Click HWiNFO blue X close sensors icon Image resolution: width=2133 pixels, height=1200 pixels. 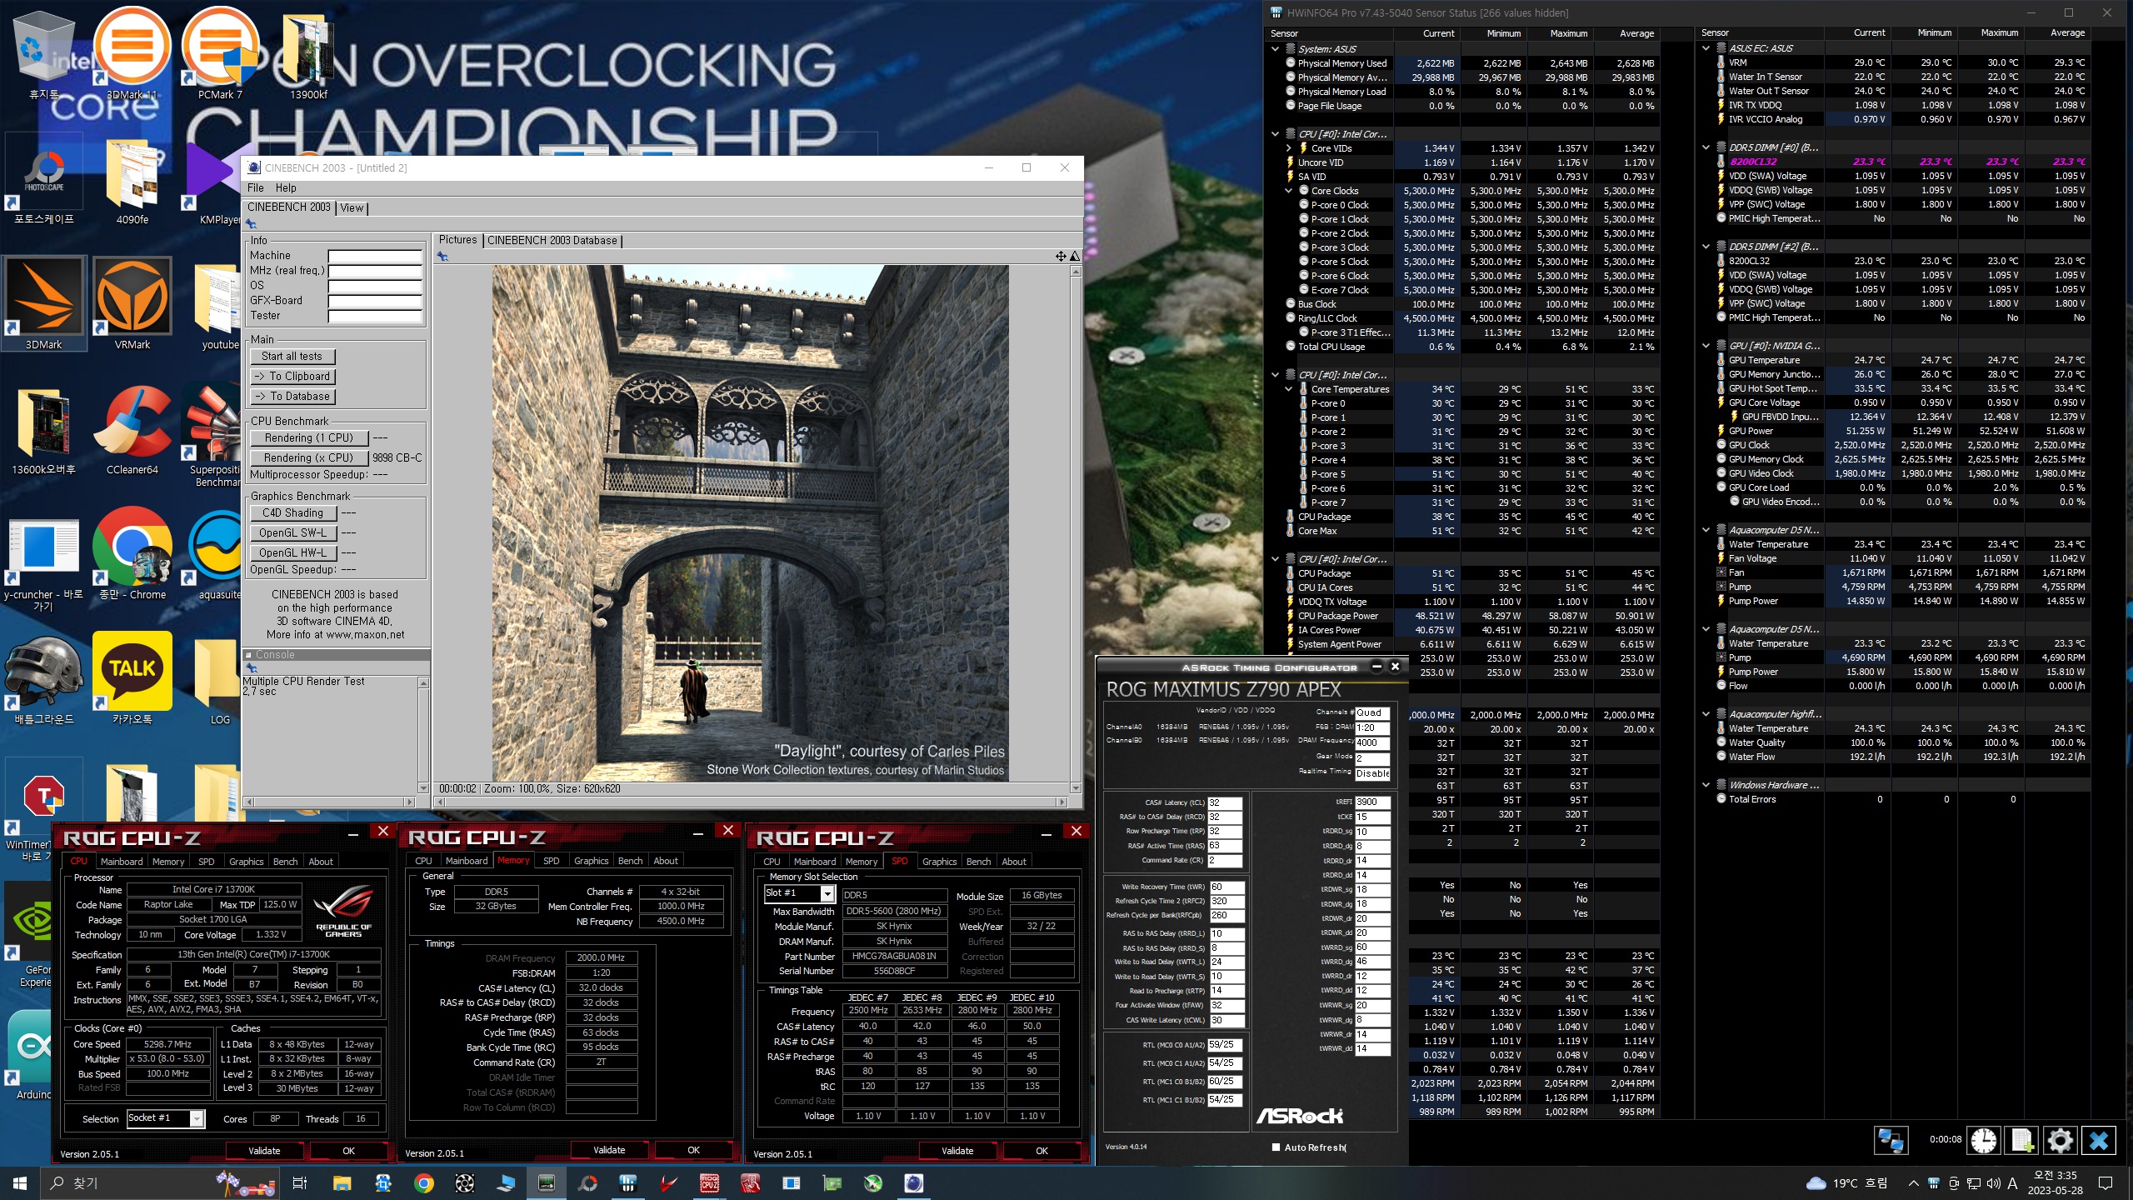(2098, 1140)
